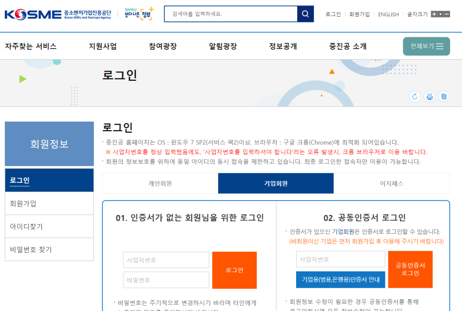Open 중진공 소개 menu
Screen dimensions: 462x311
tap(347, 46)
